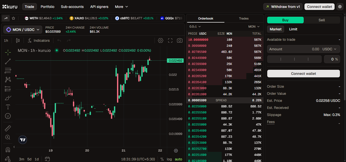346x162 pixels.
Task: Open the Indicators menu
Action: point(39,40)
